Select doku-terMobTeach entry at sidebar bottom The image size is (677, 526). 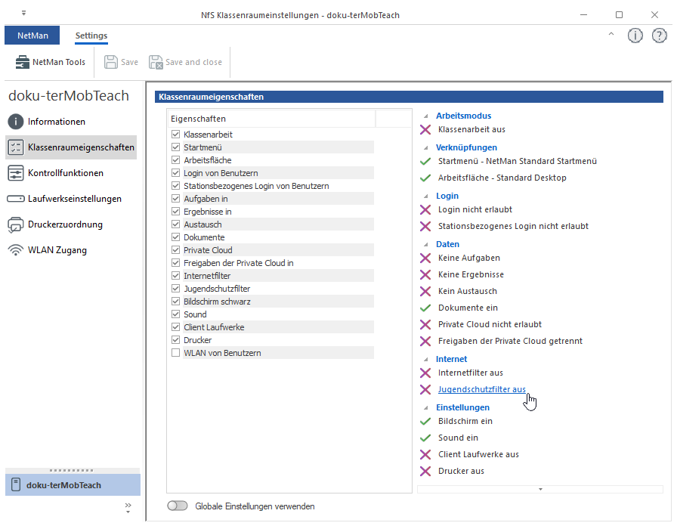click(x=73, y=485)
